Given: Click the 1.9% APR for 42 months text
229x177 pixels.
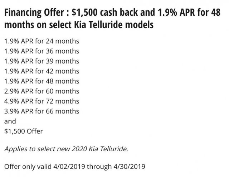Looking at the screenshot, I should (42, 71).
